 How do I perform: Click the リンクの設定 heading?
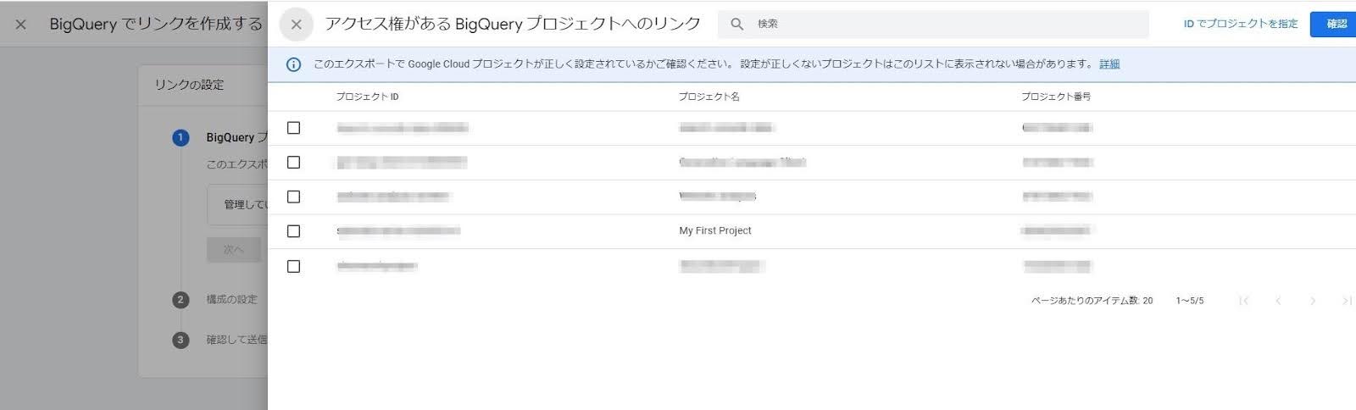189,85
